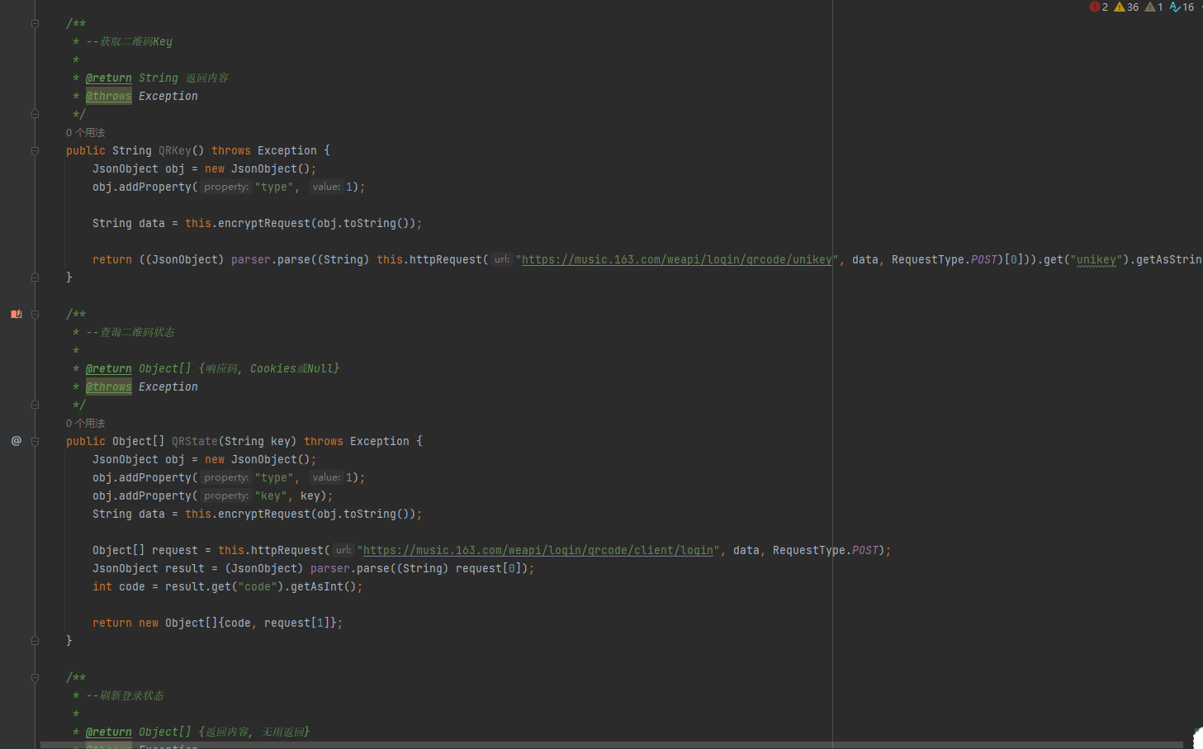Open the qrcode/client/login URL link

coord(538,550)
